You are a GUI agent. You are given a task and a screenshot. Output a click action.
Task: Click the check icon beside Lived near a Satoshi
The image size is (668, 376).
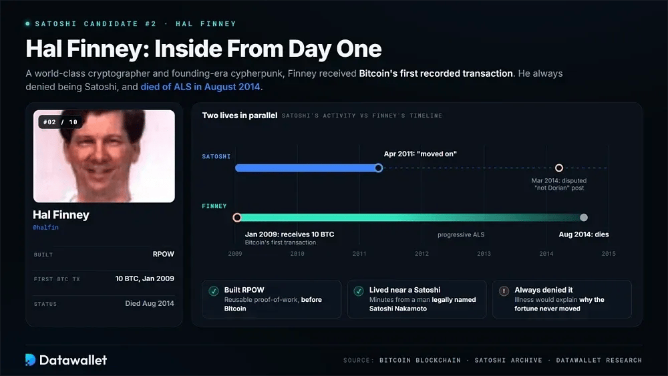[359, 291]
